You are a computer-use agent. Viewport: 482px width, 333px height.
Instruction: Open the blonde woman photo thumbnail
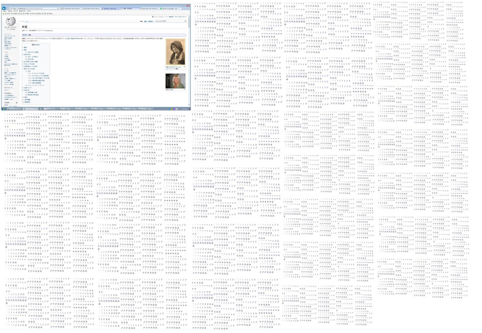[175, 81]
